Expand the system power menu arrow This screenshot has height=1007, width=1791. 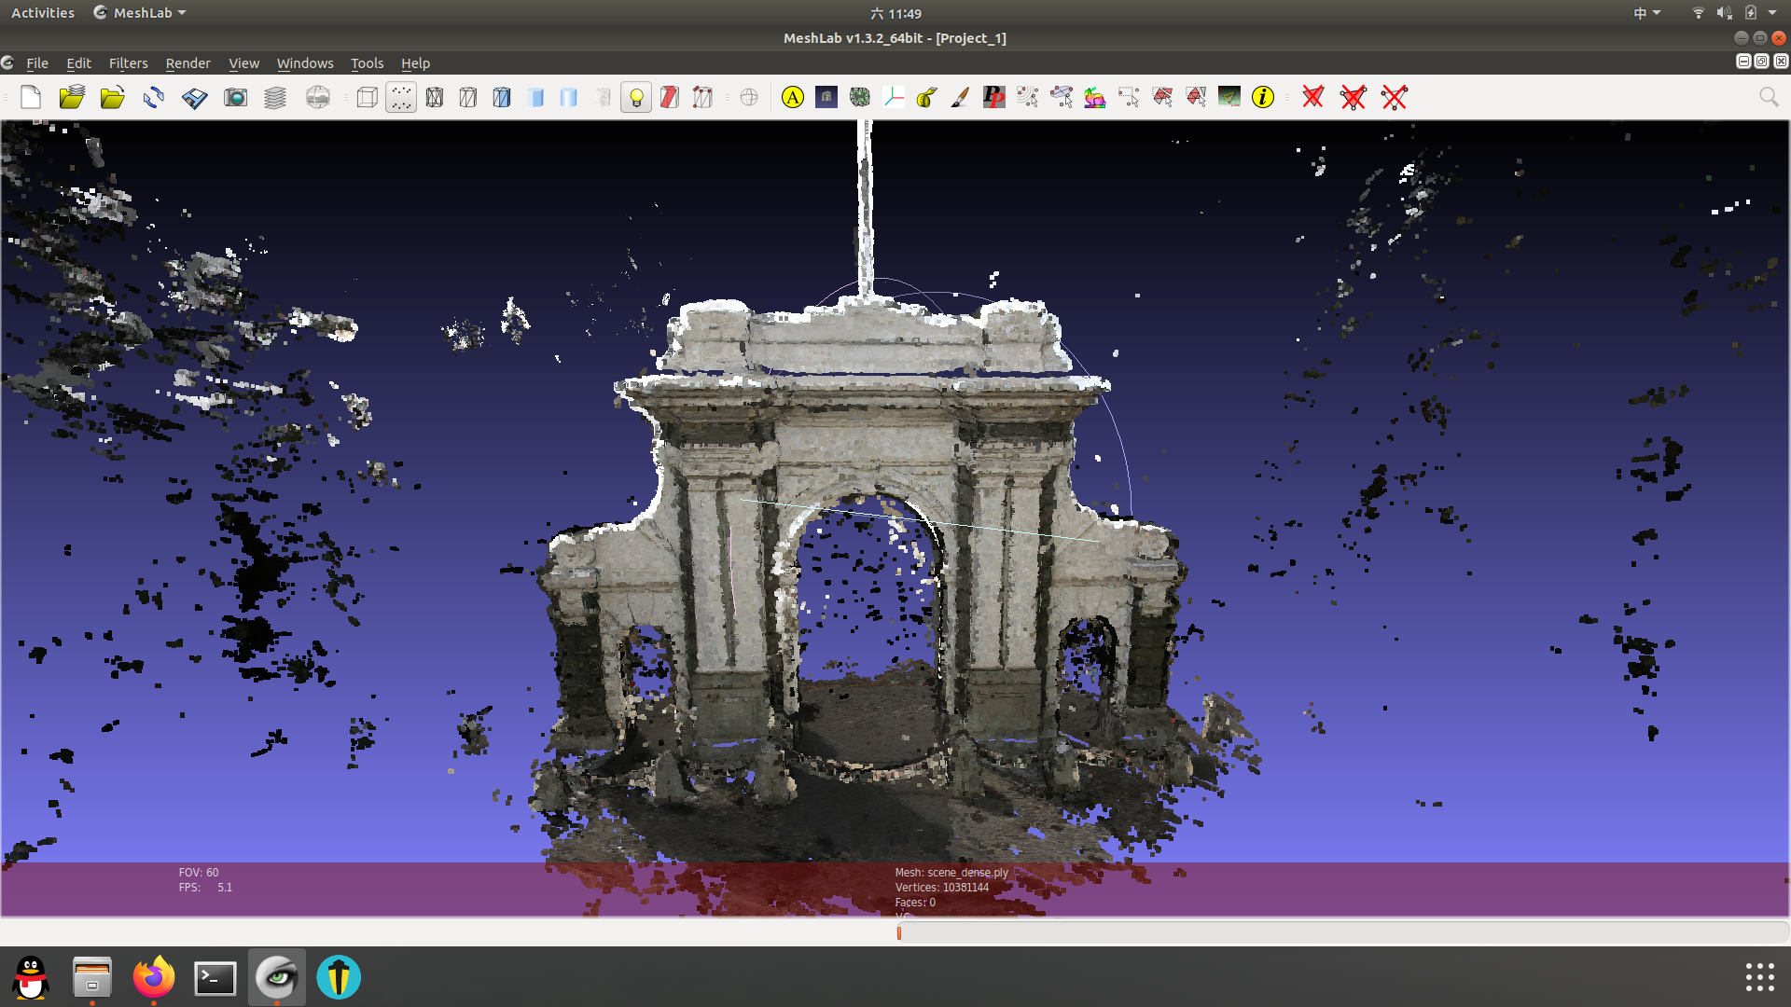point(1772,13)
